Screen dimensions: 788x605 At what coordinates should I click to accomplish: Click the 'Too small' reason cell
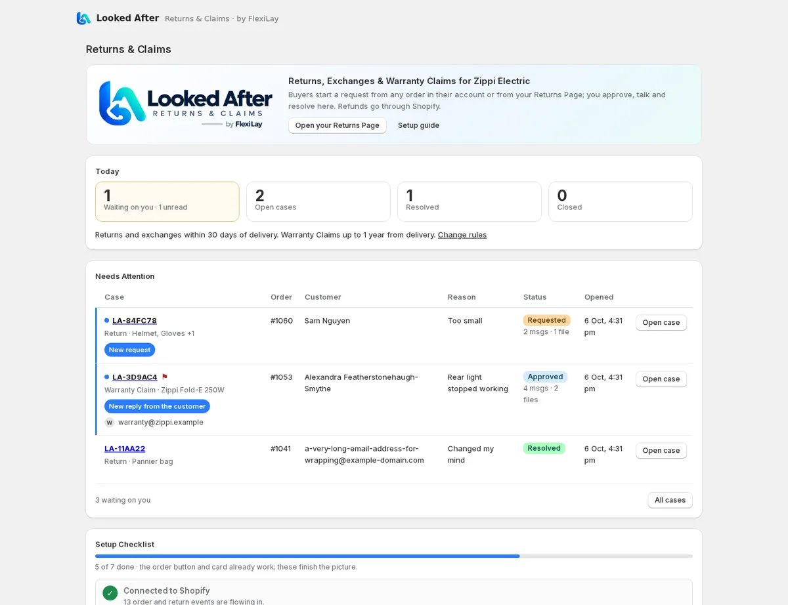click(465, 320)
